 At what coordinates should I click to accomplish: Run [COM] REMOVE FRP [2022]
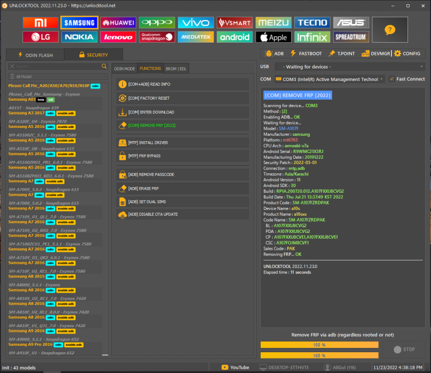(183, 125)
